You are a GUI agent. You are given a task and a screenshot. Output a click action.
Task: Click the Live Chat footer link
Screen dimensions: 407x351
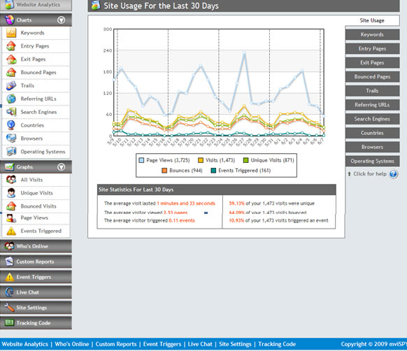click(x=200, y=344)
